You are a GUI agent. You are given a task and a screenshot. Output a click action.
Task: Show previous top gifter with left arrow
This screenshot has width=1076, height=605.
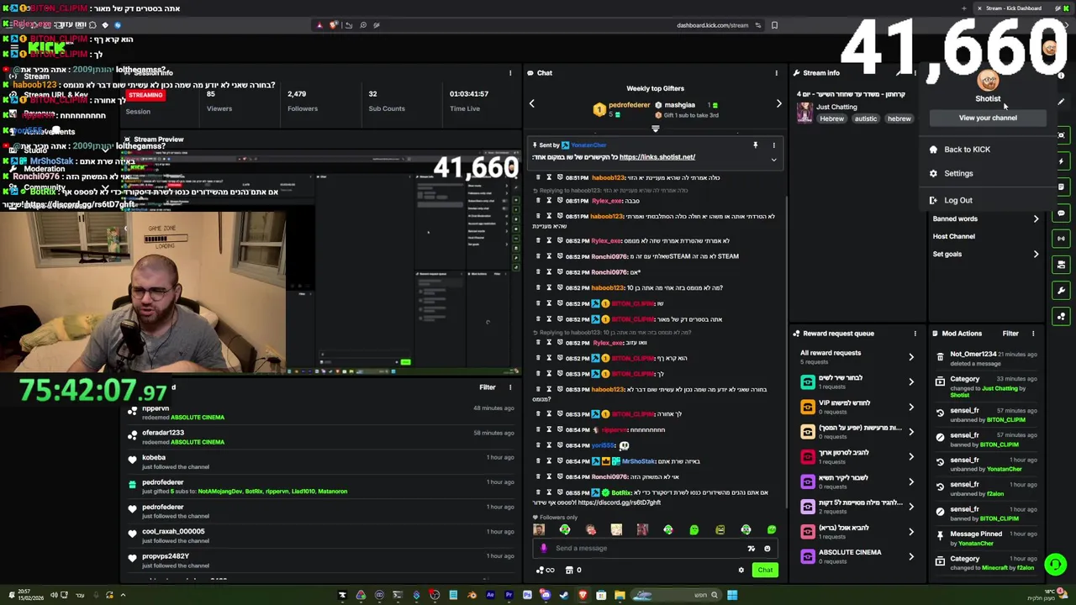pyautogui.click(x=531, y=103)
